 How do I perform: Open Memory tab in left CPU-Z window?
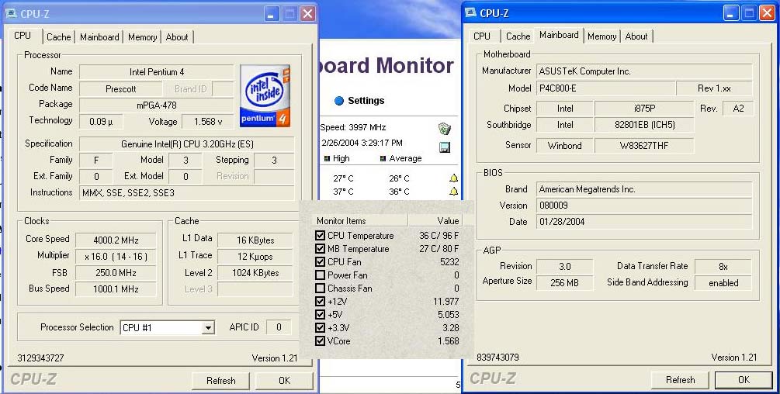tap(142, 36)
